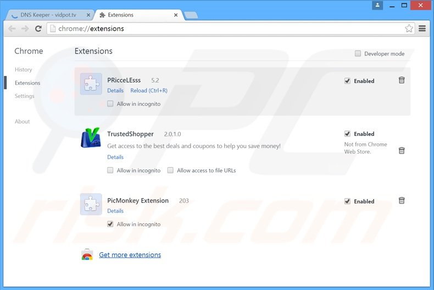Viewport: 434px width, 290px height.
Task: Click the PRicceLEsss puzzle piece icon
Action: [91, 84]
